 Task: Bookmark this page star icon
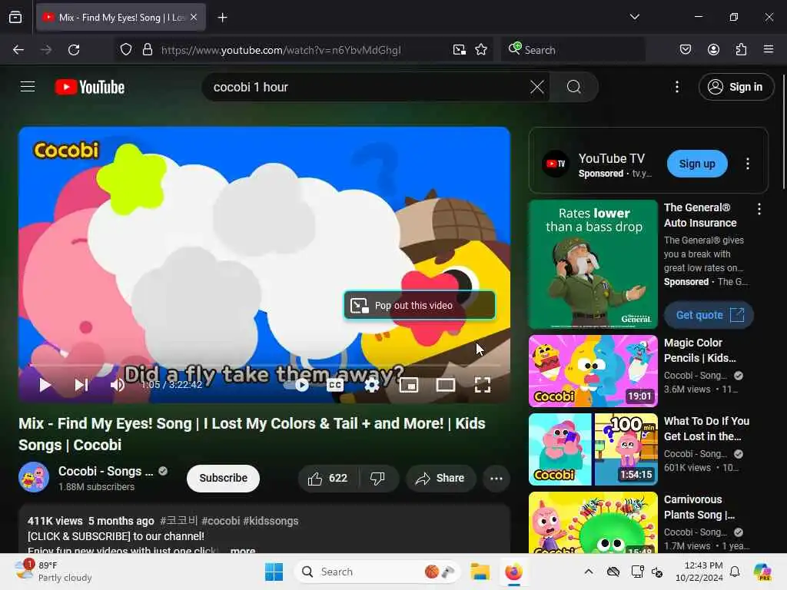[x=481, y=50]
